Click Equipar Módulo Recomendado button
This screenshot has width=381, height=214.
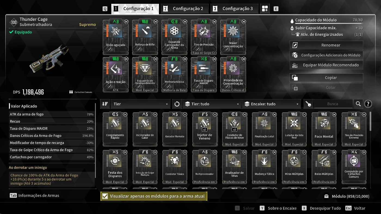[x=326, y=65]
